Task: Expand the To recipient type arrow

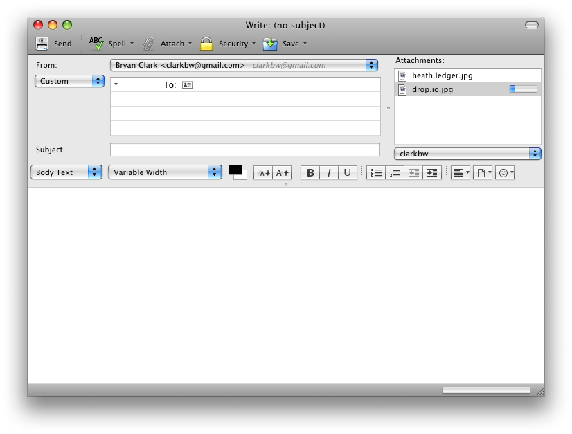Action: pos(116,84)
